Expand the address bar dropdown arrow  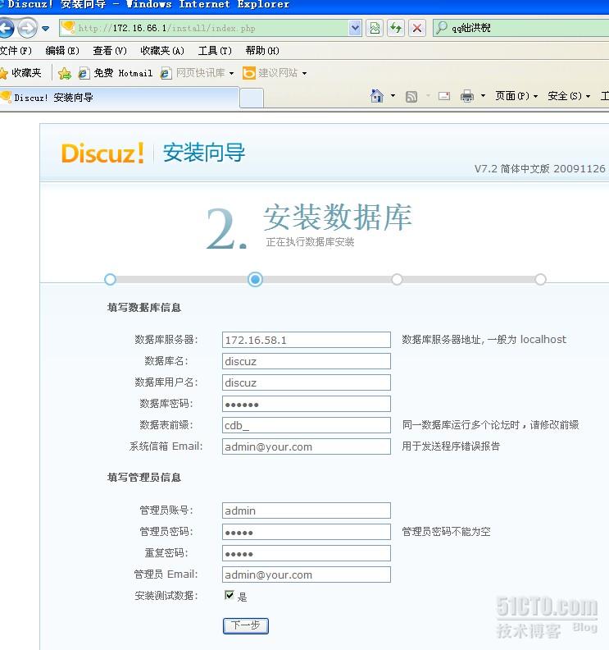355,28
